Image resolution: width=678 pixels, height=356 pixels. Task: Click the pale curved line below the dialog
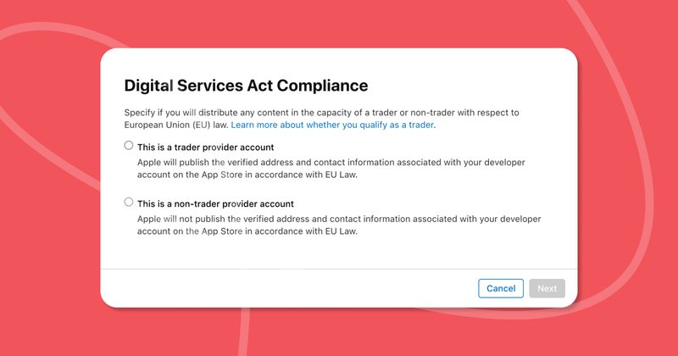243,331
